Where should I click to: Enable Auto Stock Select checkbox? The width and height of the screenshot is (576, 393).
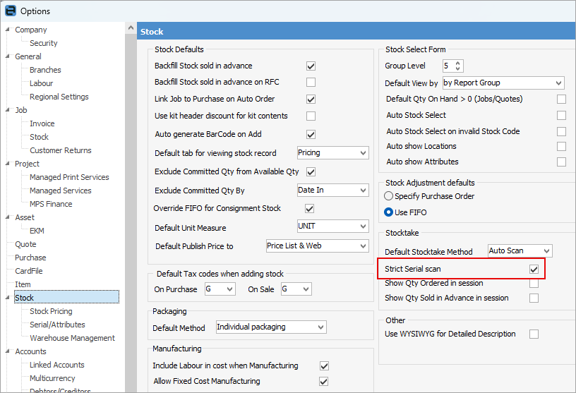pos(561,115)
